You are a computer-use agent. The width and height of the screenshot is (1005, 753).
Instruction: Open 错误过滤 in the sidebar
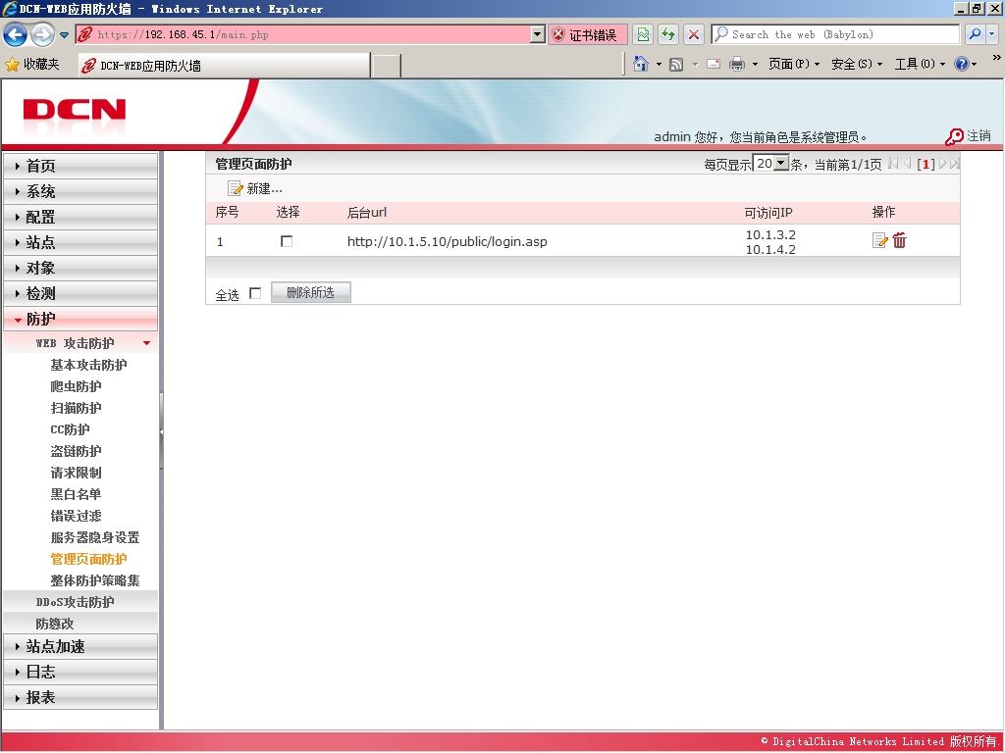pos(76,516)
